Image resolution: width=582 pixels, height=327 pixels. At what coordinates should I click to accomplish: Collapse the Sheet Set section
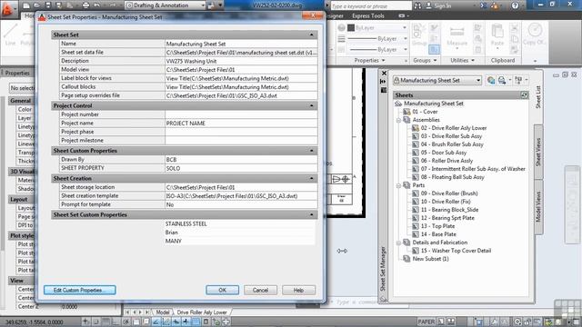coord(311,35)
